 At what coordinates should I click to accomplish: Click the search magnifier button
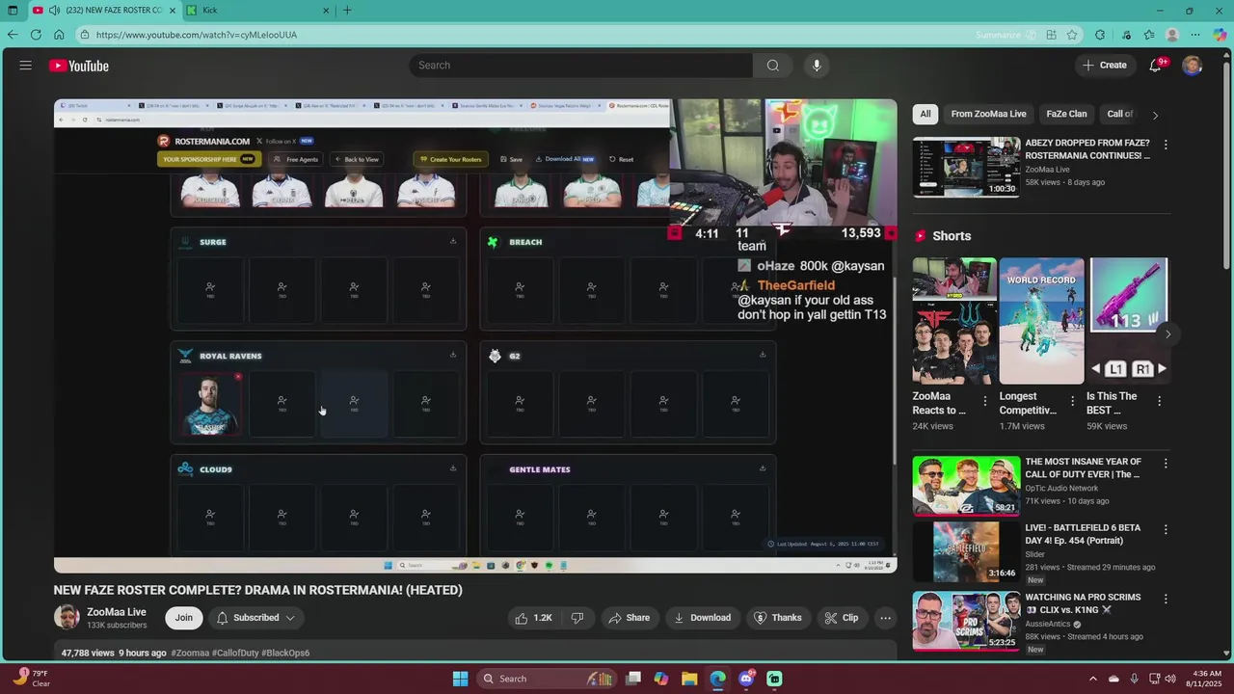[772, 66]
